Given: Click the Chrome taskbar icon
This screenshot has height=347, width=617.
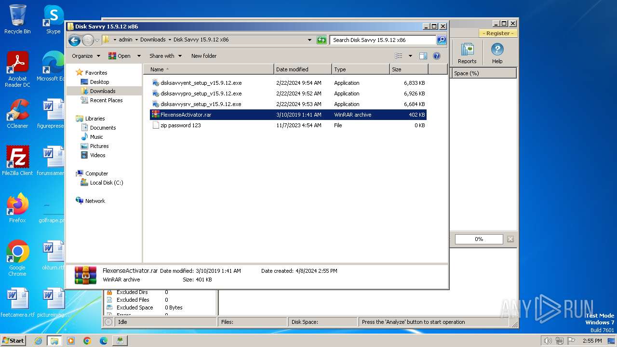Looking at the screenshot, I should pos(87,341).
